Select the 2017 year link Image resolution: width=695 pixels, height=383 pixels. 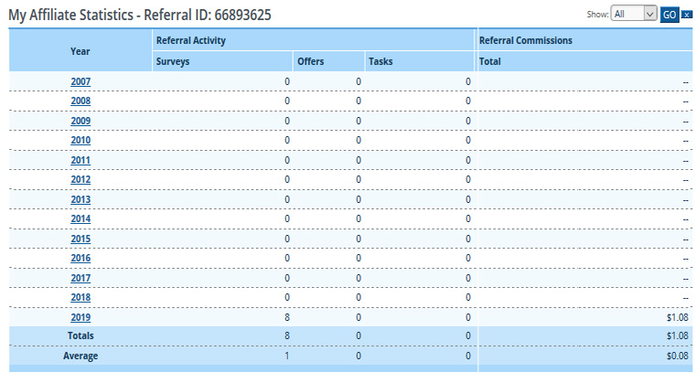pyautogui.click(x=80, y=278)
